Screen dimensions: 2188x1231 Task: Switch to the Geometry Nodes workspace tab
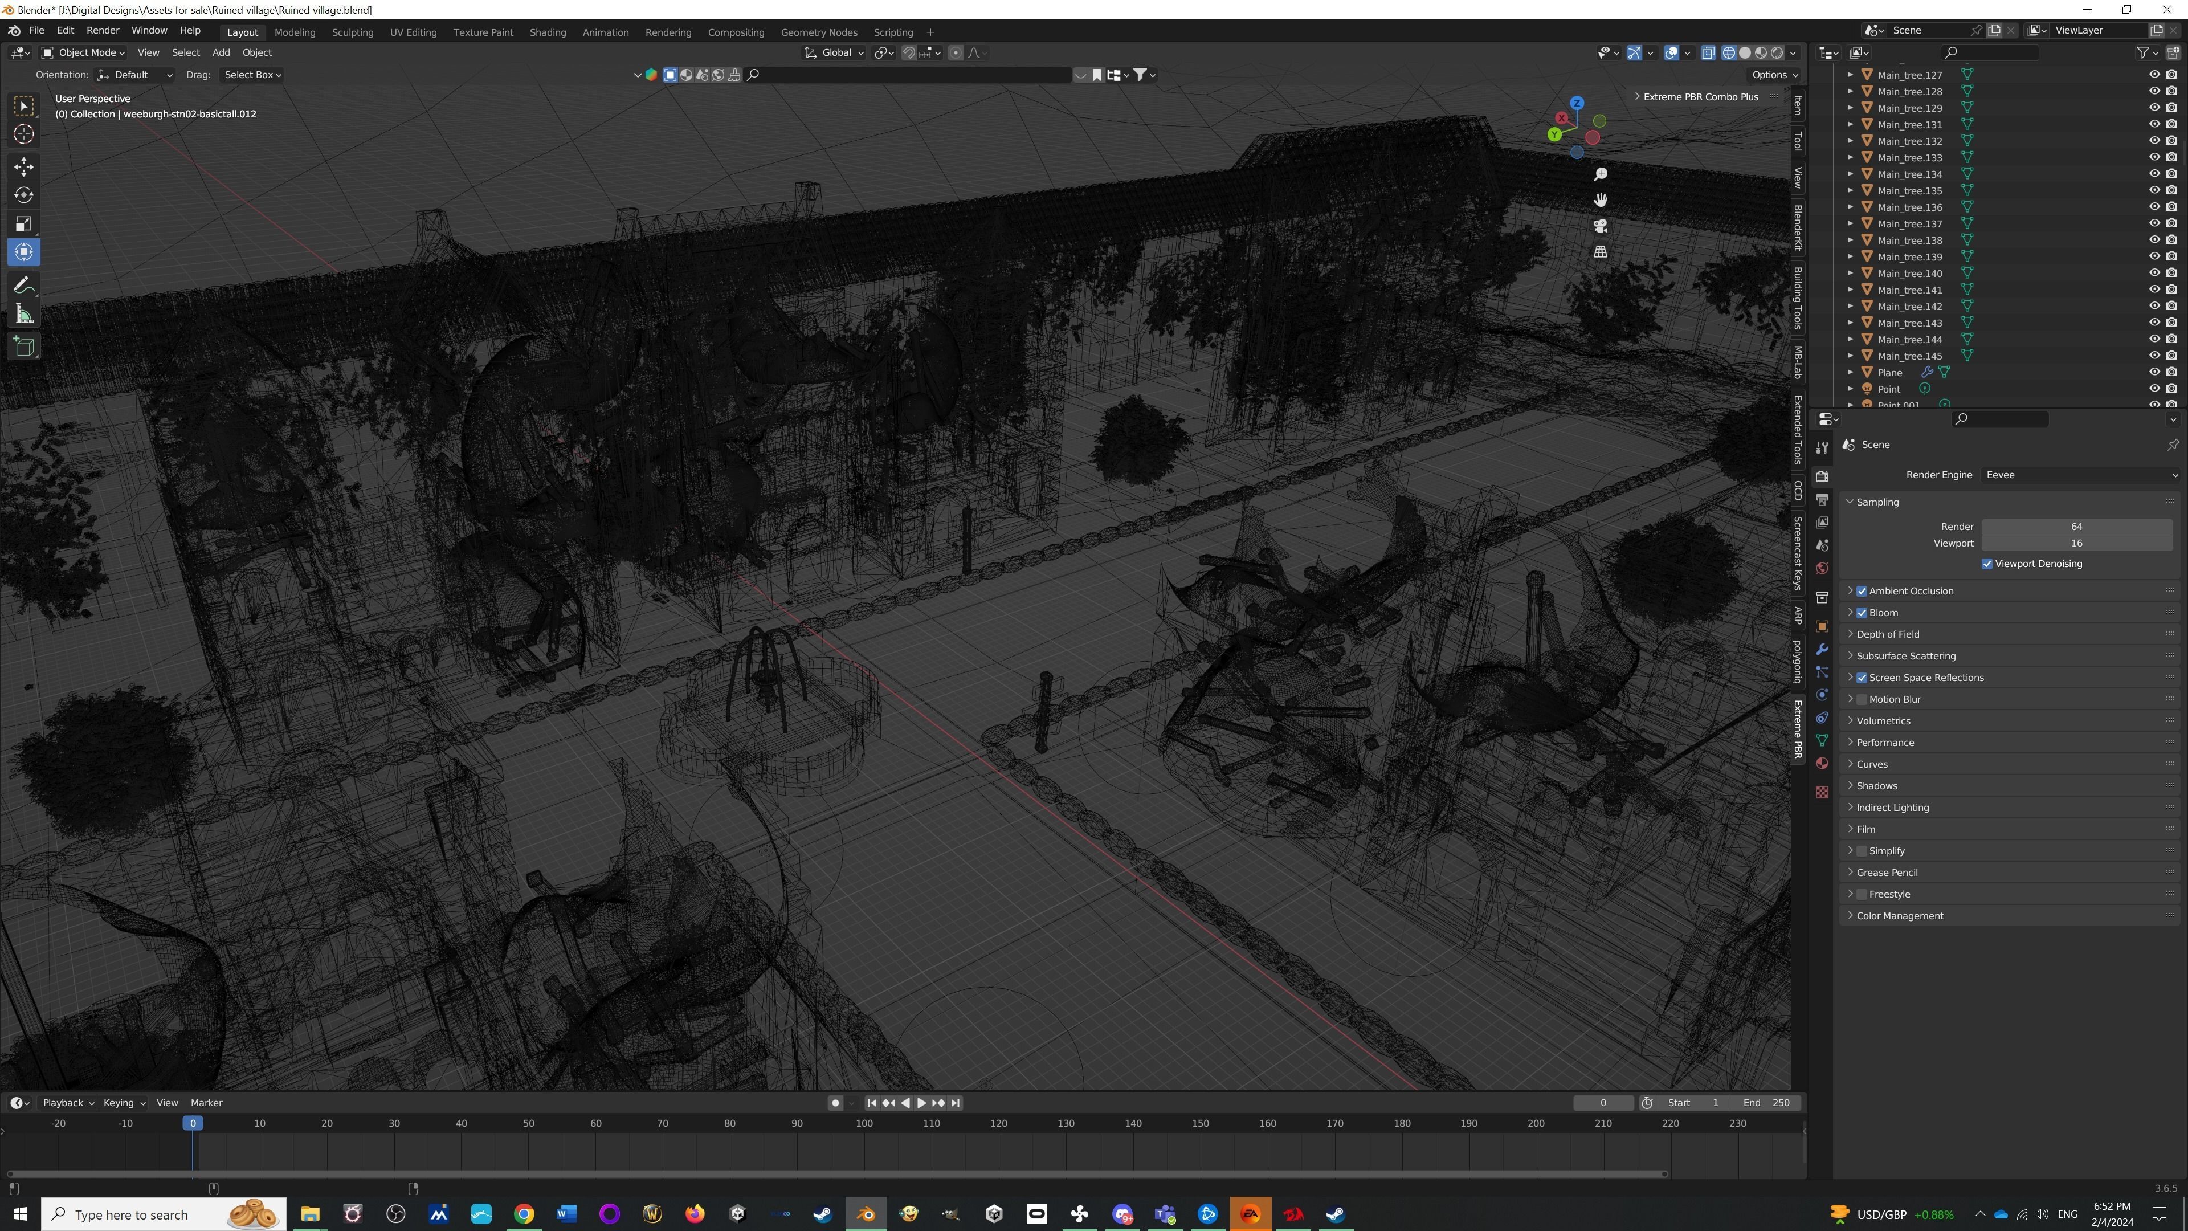819,32
